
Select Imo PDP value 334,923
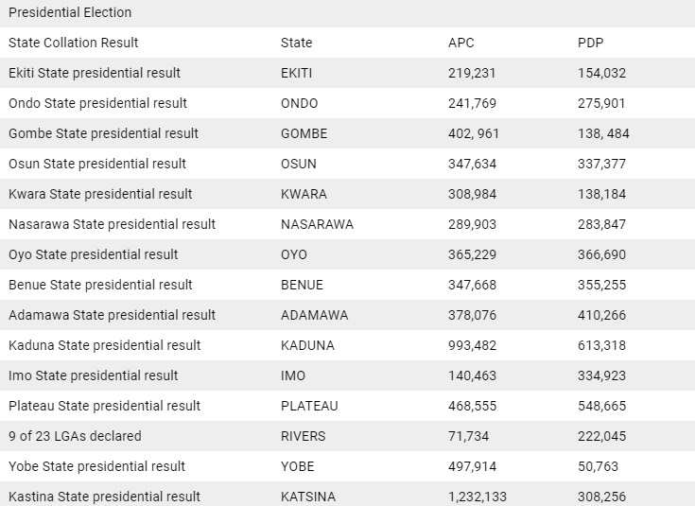tap(601, 375)
